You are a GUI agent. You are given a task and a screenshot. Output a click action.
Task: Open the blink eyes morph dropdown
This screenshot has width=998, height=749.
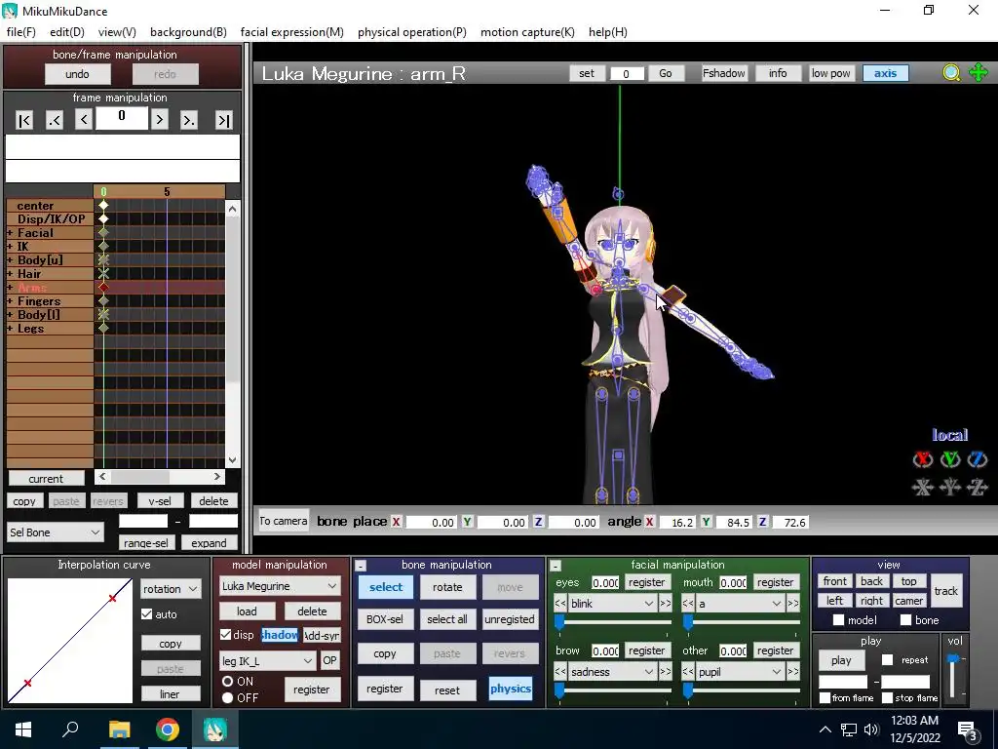click(612, 603)
